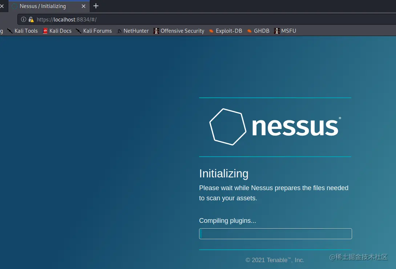Click the NetHunter bookmark icon

pyautogui.click(x=119, y=31)
